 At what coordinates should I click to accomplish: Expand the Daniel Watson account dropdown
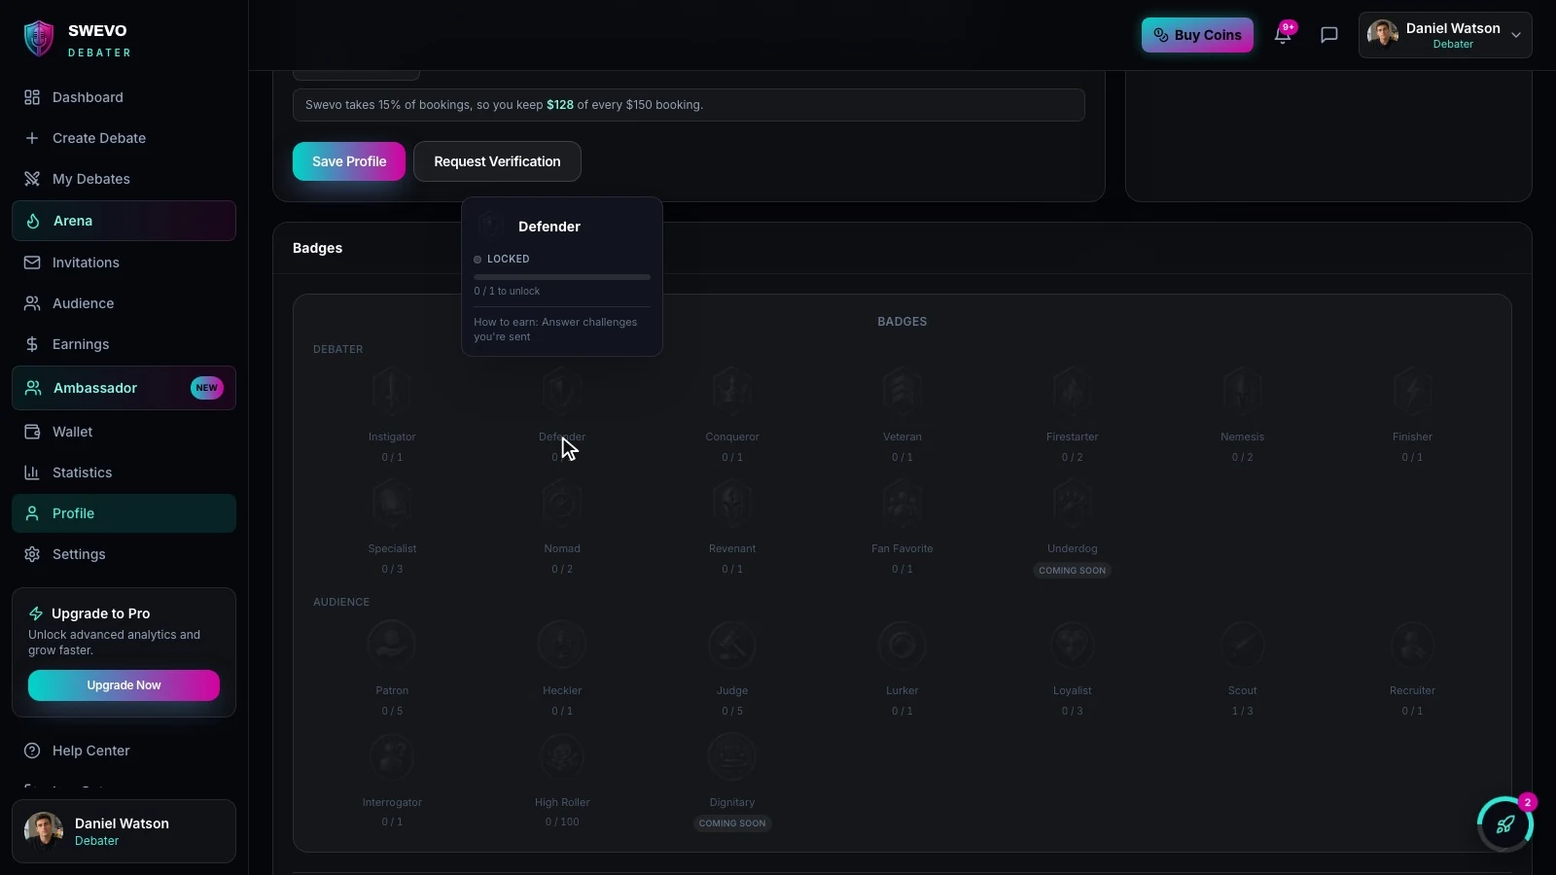pos(1445,35)
